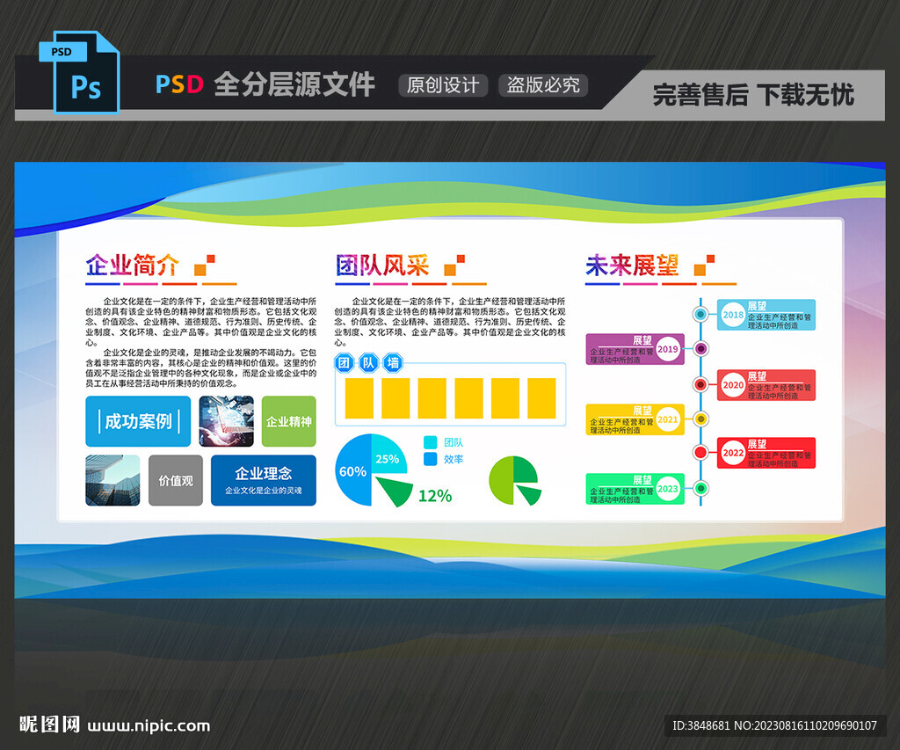Select the 2019 purple timeline card
Image resolution: width=900 pixels, height=750 pixels.
tap(635, 348)
